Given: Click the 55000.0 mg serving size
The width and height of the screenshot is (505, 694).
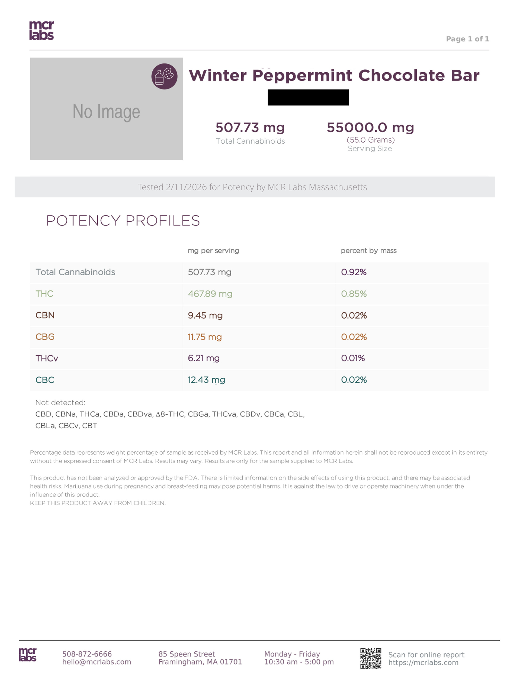Looking at the screenshot, I should click(x=370, y=128).
